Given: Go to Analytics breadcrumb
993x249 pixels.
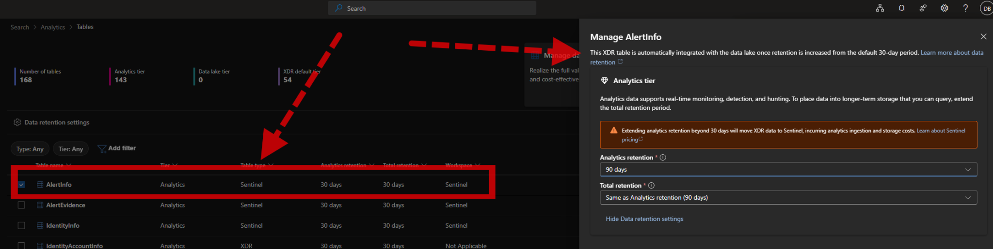Looking at the screenshot, I should tap(53, 27).
